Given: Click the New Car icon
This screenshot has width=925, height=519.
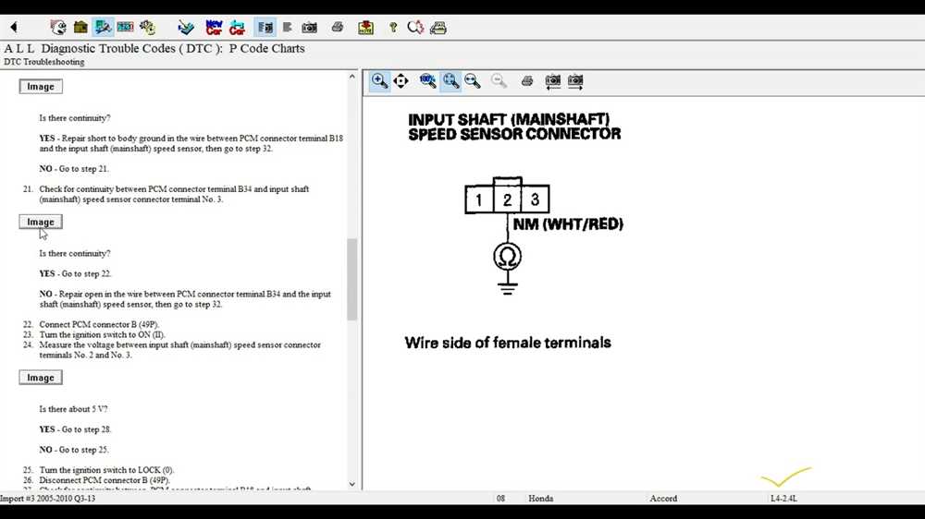Looking at the screenshot, I should 214,27.
